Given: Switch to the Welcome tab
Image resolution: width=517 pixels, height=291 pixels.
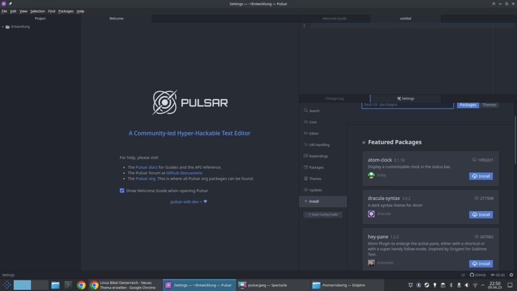Looking at the screenshot, I should (117, 19).
